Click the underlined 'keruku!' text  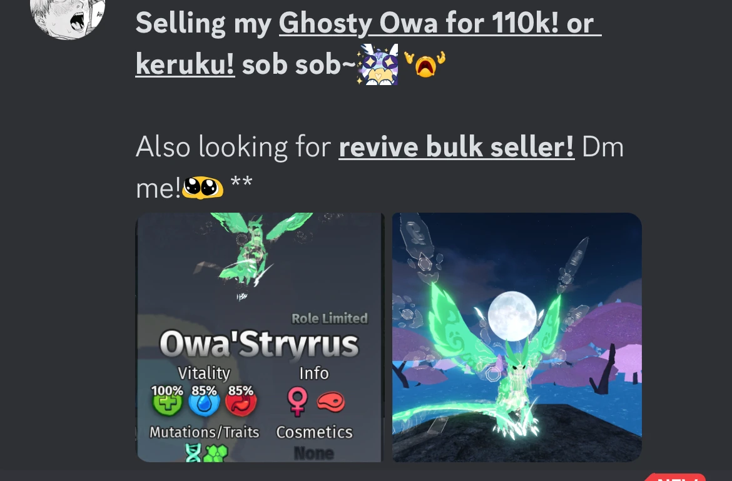tap(185, 64)
